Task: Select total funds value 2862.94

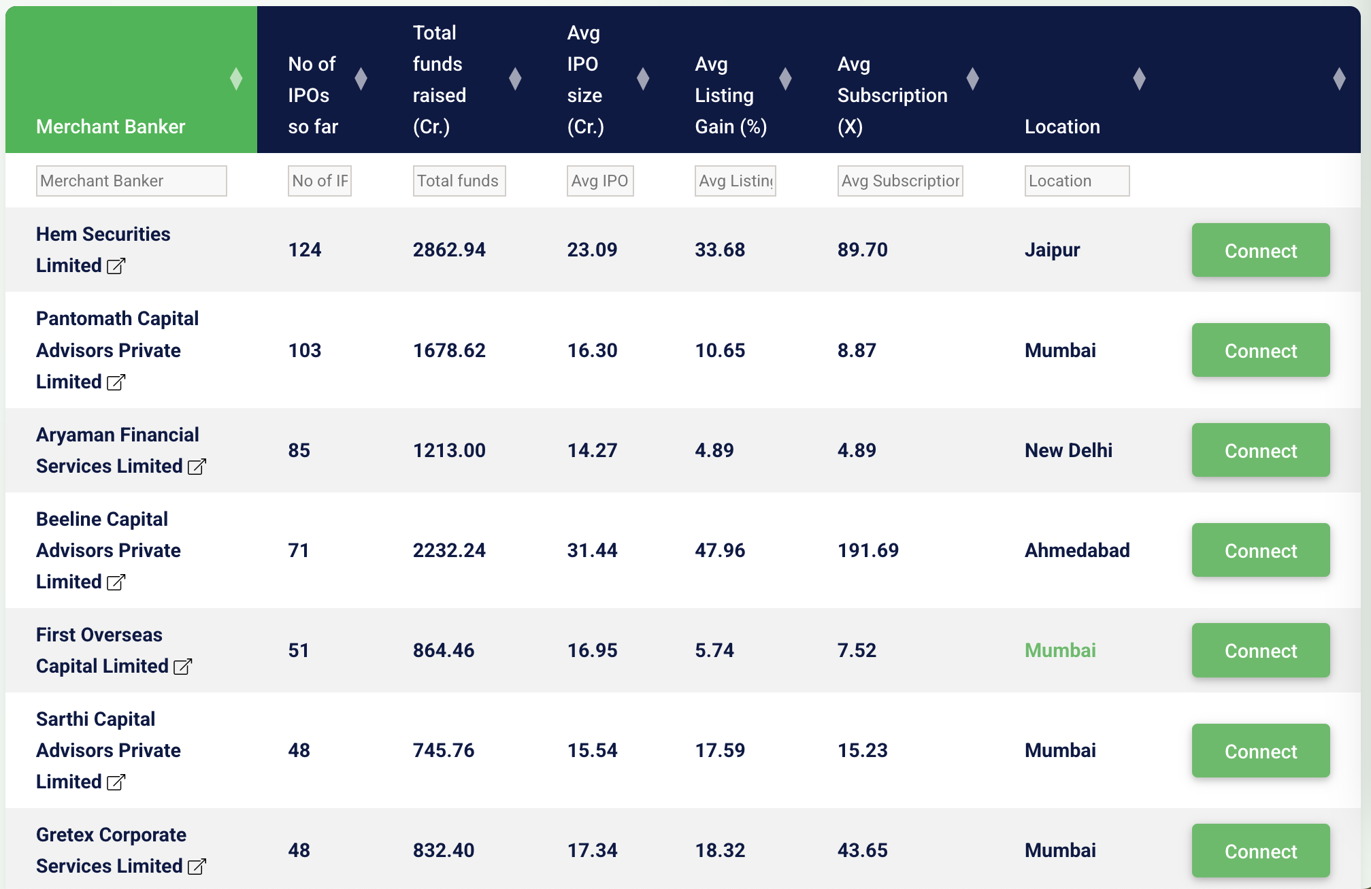Action: tap(449, 250)
